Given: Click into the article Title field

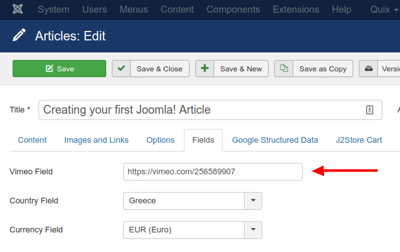Looking at the screenshot, I should tap(210, 110).
